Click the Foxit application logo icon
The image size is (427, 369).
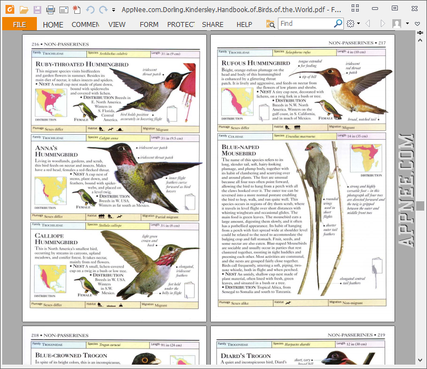click(10, 9)
